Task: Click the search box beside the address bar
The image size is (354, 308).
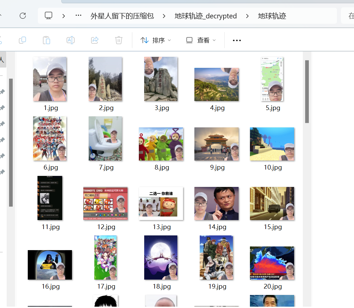Action: point(348,16)
